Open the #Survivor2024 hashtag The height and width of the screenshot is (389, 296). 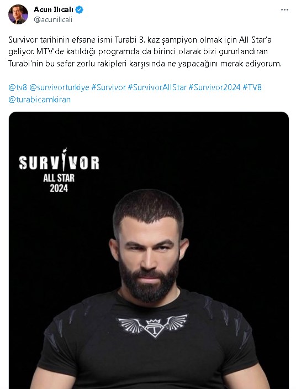215,87
